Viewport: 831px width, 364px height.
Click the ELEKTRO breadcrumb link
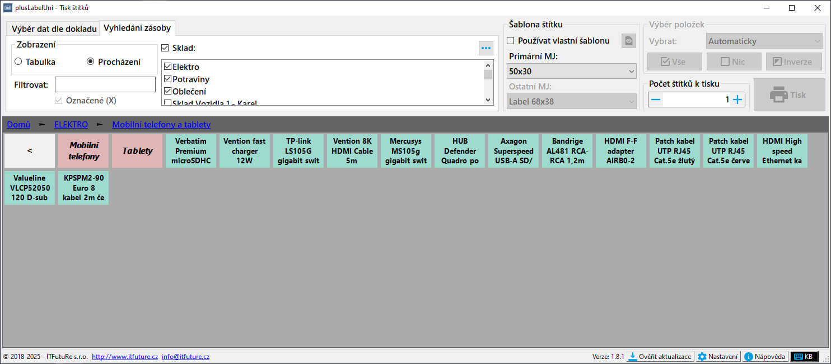tap(71, 125)
